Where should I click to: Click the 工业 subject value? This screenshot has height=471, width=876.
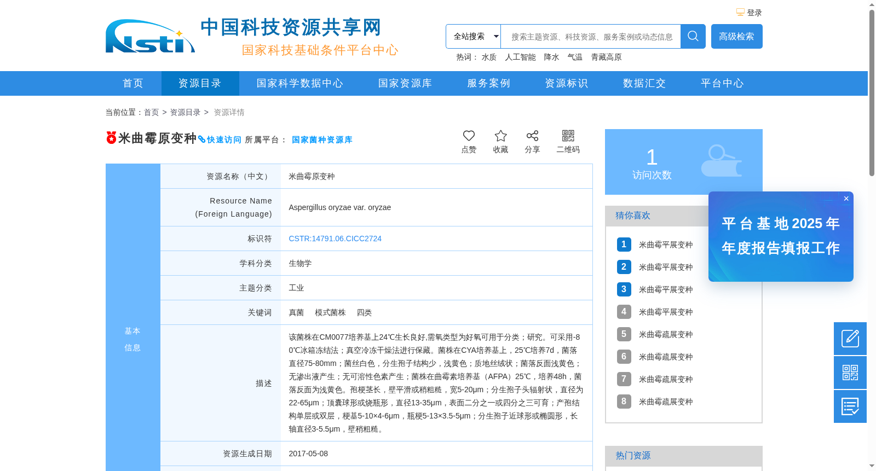click(296, 288)
